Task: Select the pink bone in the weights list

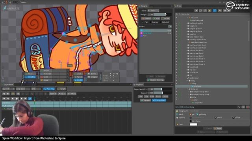Action: coord(156,33)
